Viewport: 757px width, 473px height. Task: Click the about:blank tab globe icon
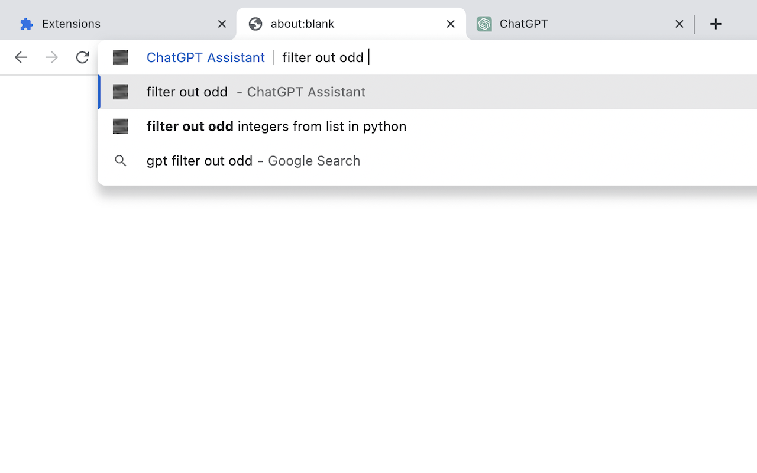click(255, 24)
